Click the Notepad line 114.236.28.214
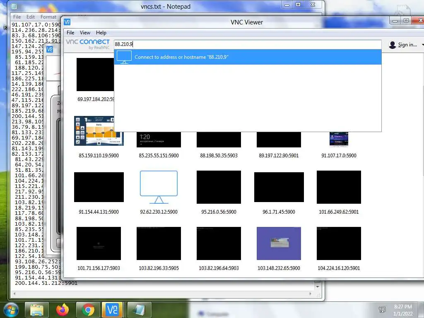The height and width of the screenshot is (318, 424). pyautogui.click(x=35, y=30)
